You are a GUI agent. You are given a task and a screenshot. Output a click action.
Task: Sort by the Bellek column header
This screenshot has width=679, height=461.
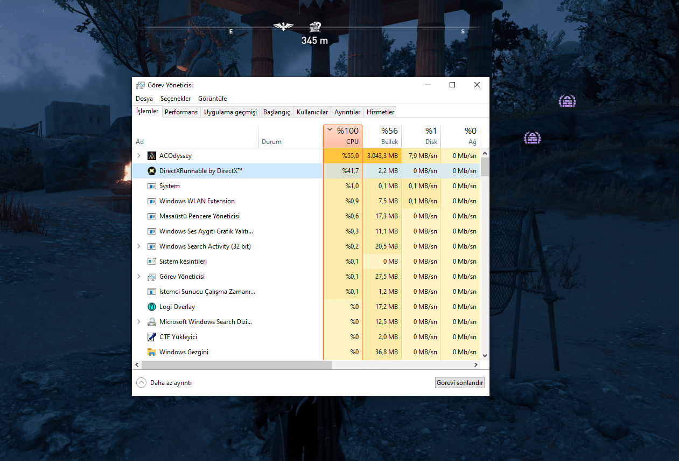(382, 136)
